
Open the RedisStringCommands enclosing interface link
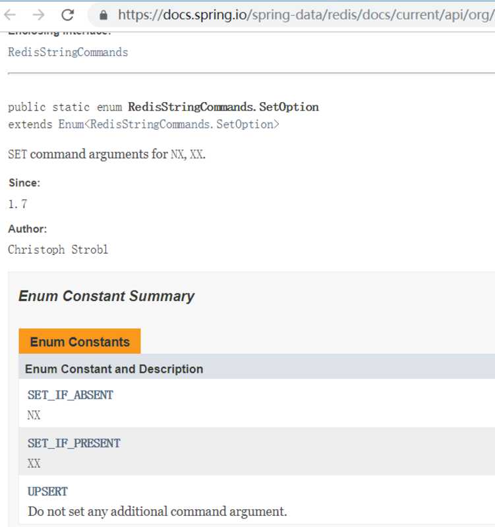68,52
